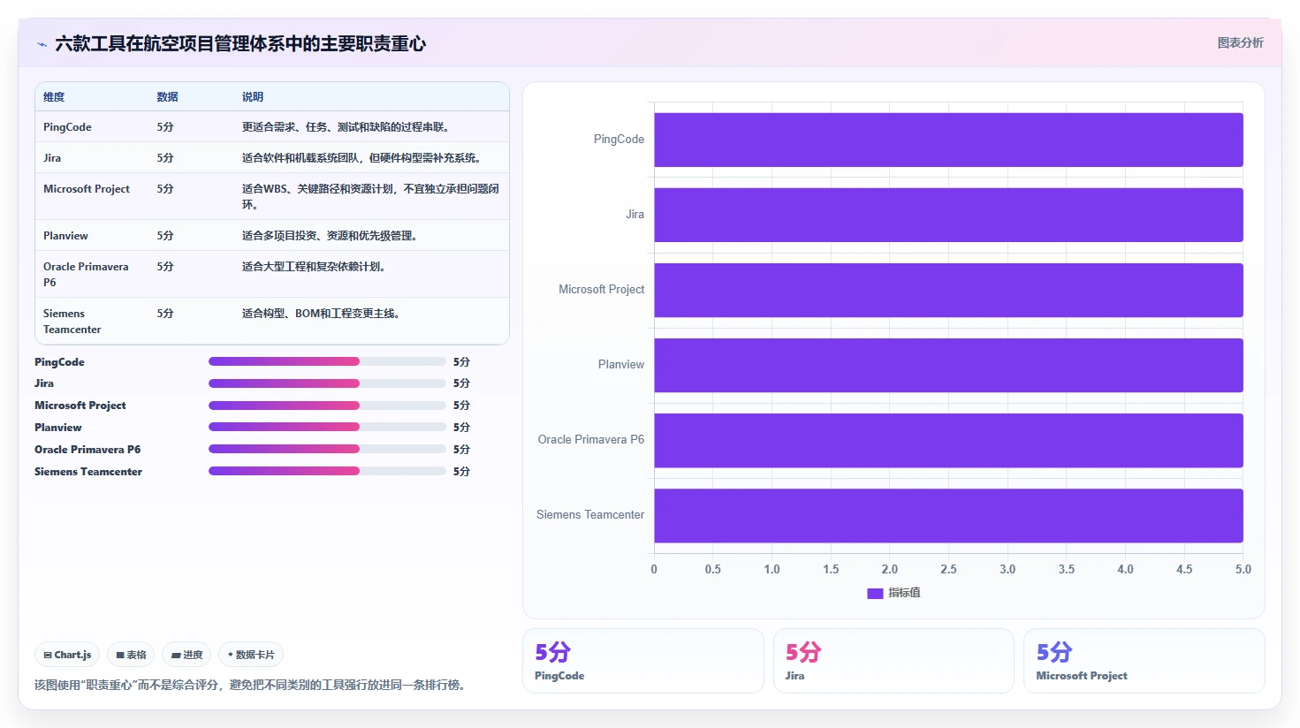Click the Microsoft Project progress bar

click(327, 406)
